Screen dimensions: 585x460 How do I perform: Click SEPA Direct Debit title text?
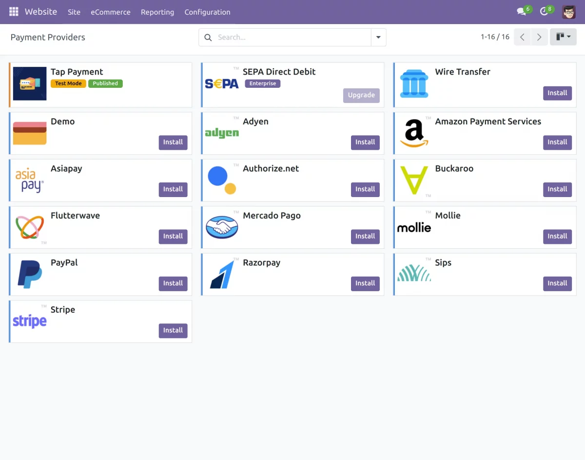coord(279,72)
